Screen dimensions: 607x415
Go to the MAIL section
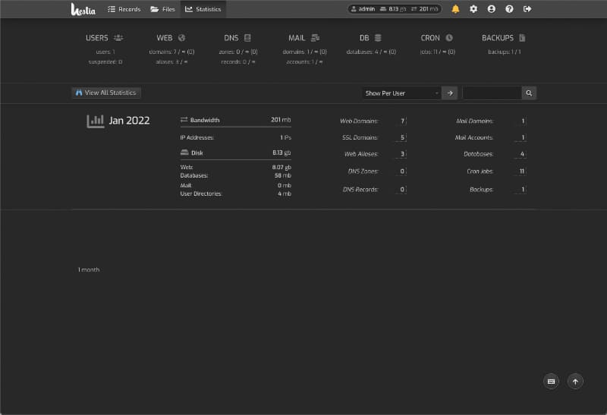tap(297, 38)
